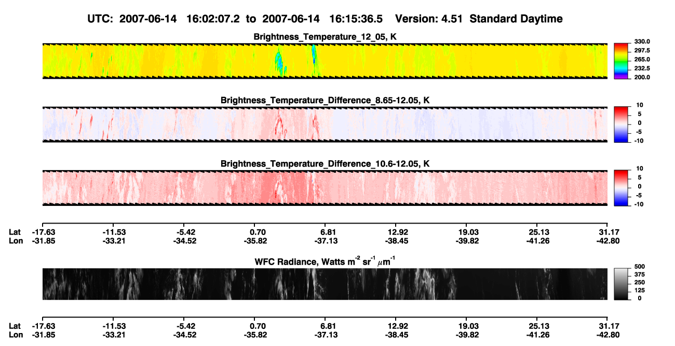Click the 330.0 colorbar tick label

[642, 41]
